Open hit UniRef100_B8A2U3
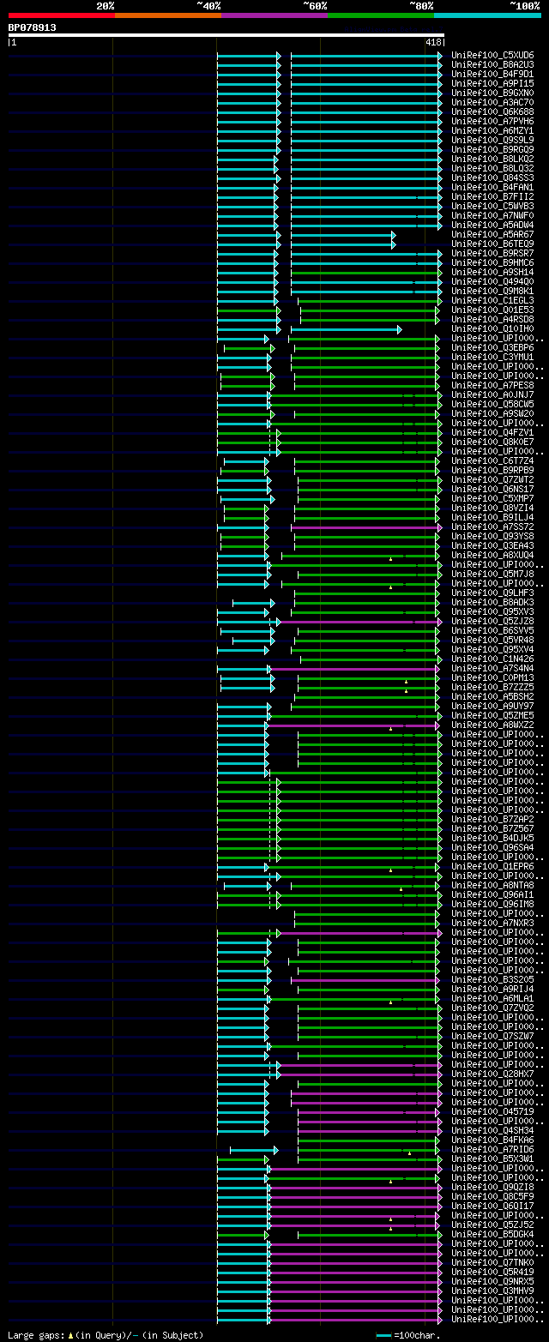 pyautogui.click(x=492, y=64)
